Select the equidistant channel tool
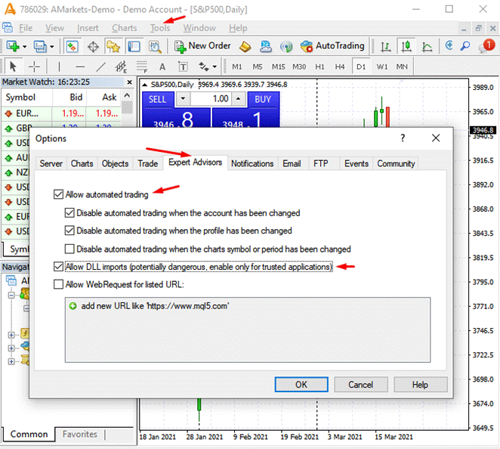 point(121,67)
